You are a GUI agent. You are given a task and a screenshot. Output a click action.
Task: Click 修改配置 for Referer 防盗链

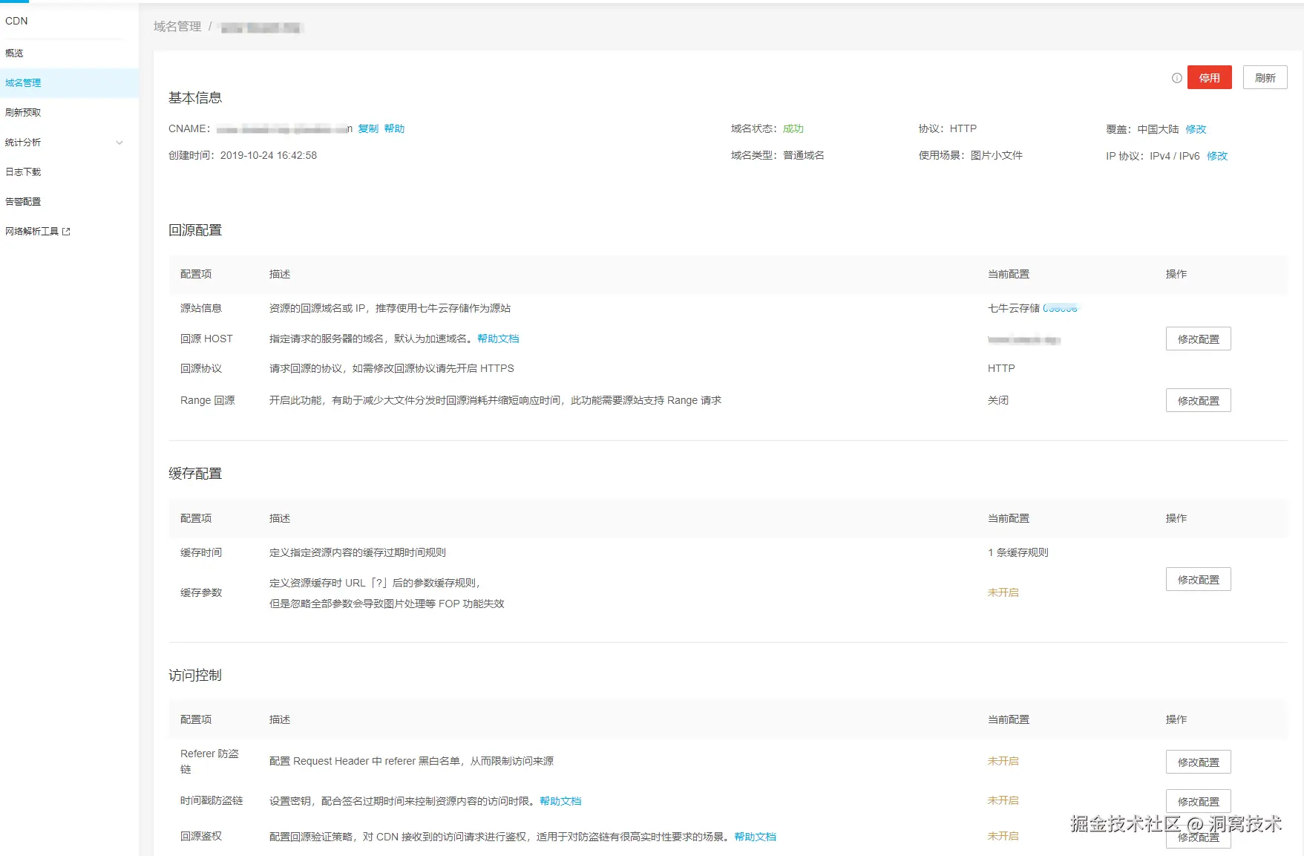pos(1199,762)
